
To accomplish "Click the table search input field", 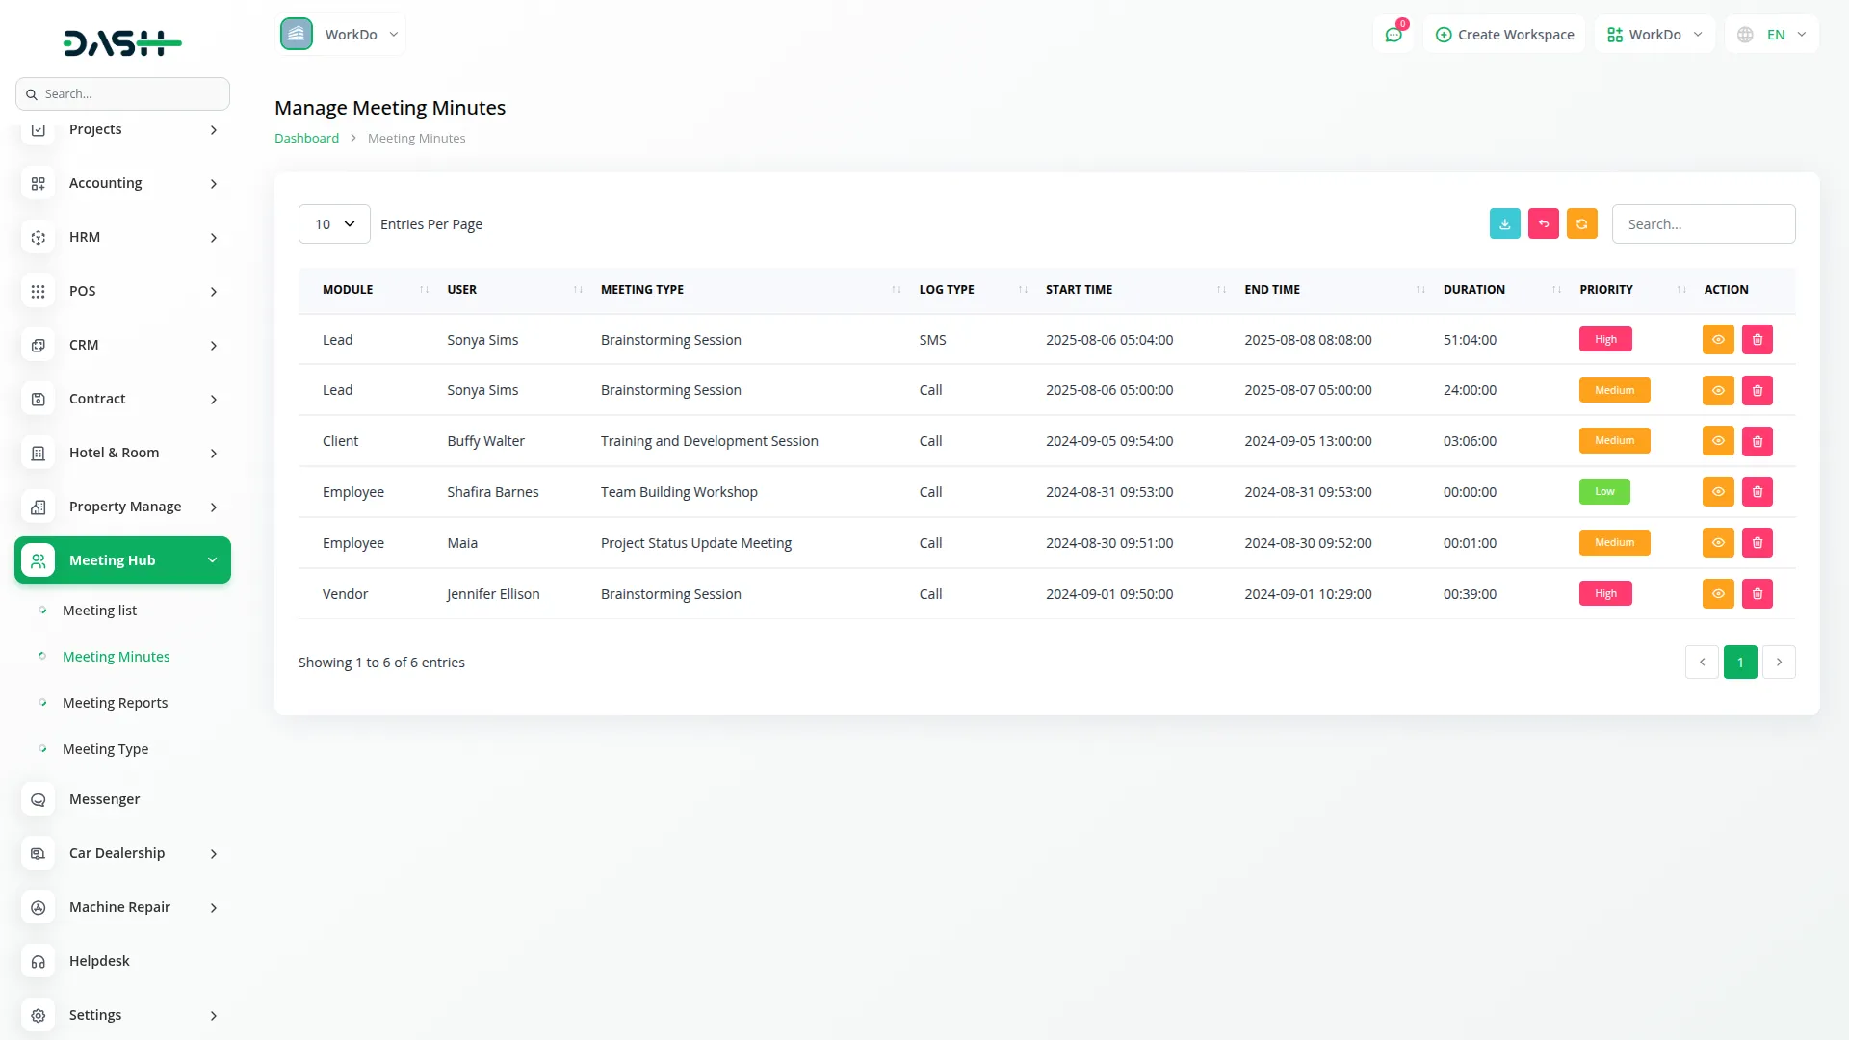I will pyautogui.click(x=1703, y=224).
